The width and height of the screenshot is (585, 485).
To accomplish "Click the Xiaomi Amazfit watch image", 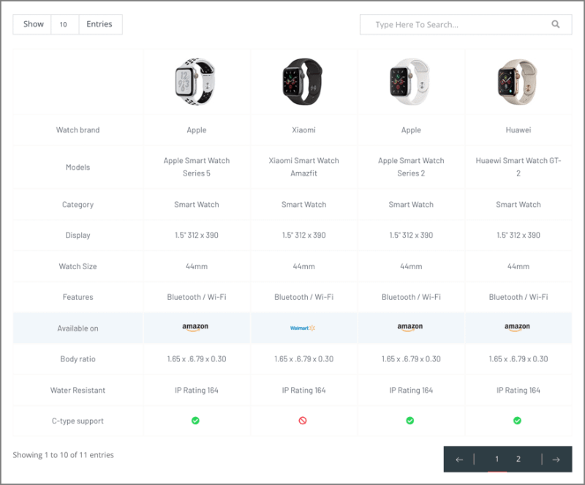I will point(303,81).
